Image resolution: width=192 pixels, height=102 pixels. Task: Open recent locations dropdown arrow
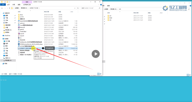click(x=7, y=8)
